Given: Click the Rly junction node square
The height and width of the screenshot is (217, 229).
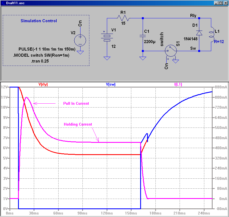Looking at the screenshot, I should 199,18.
